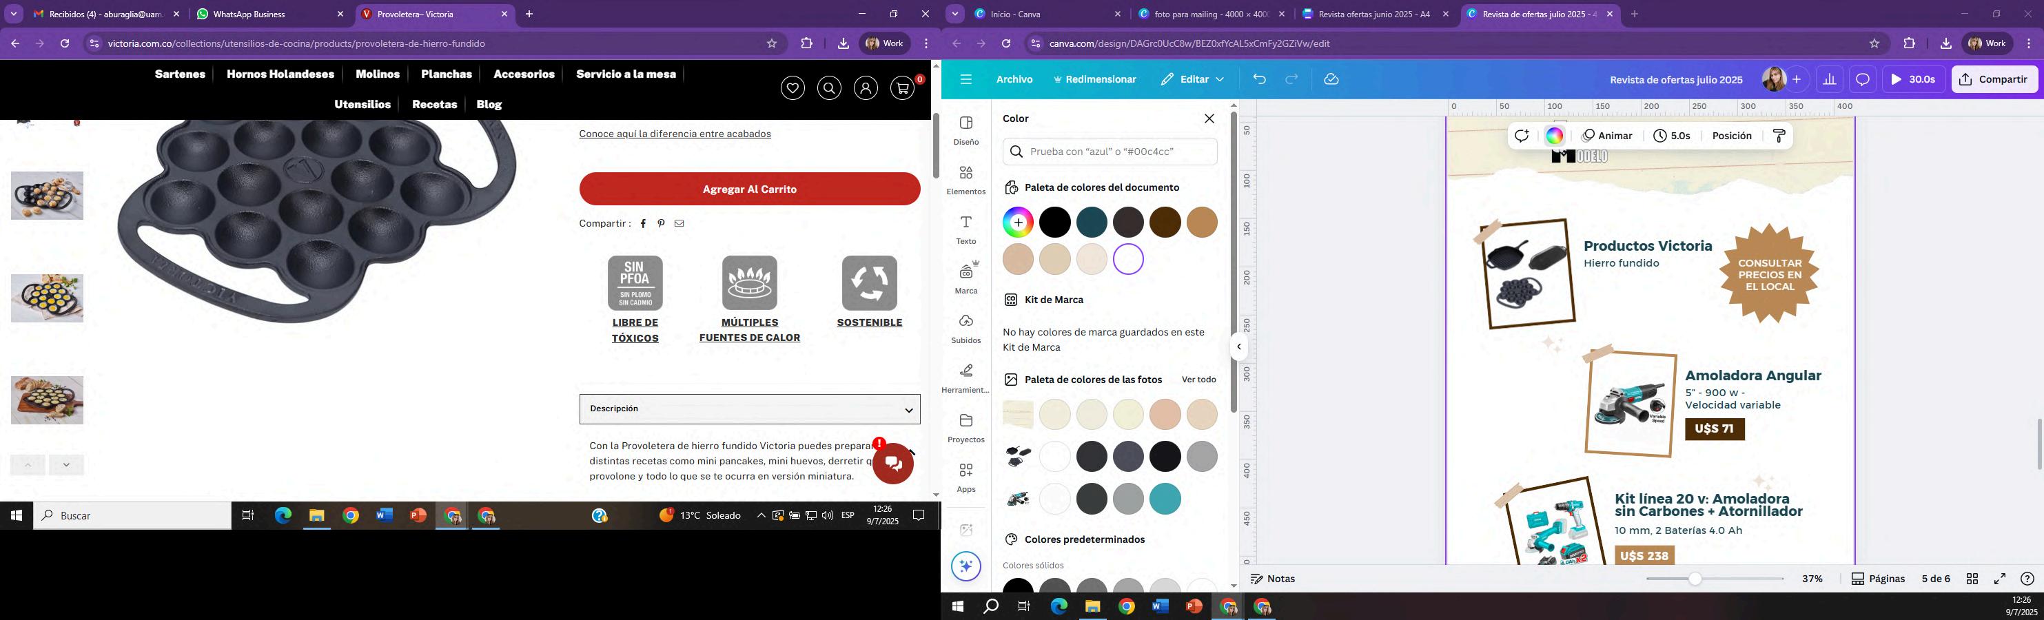2044x620 pixels.
Task: Open the Notas panel in Canva footer
Action: pos(1274,579)
